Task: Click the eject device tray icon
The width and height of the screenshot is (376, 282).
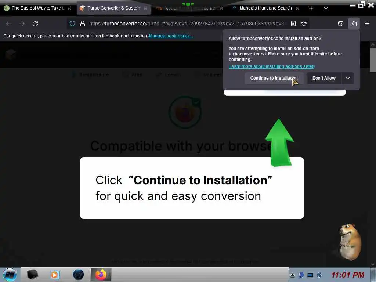Action: point(292,275)
